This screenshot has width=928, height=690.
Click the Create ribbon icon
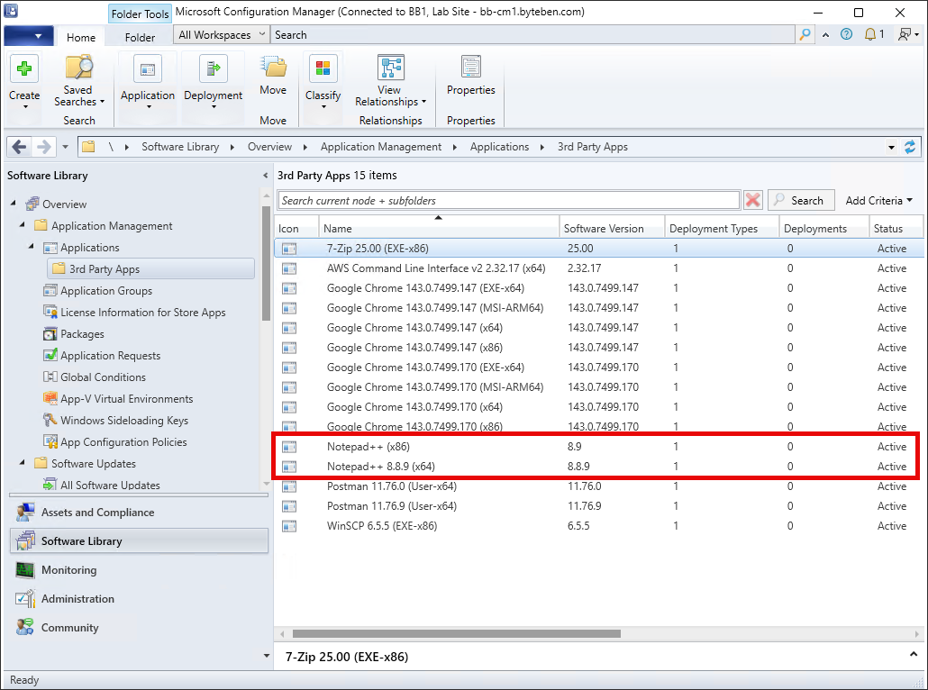pyautogui.click(x=24, y=70)
